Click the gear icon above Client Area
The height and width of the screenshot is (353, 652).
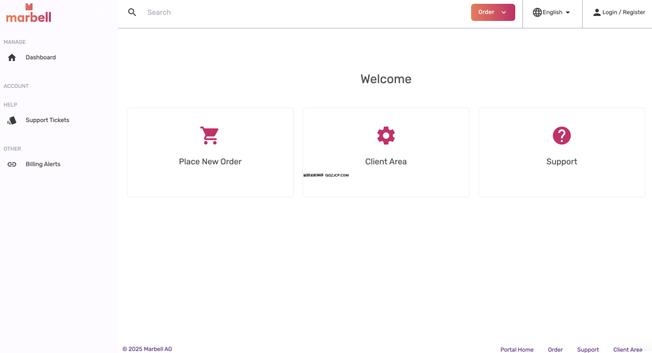[386, 135]
